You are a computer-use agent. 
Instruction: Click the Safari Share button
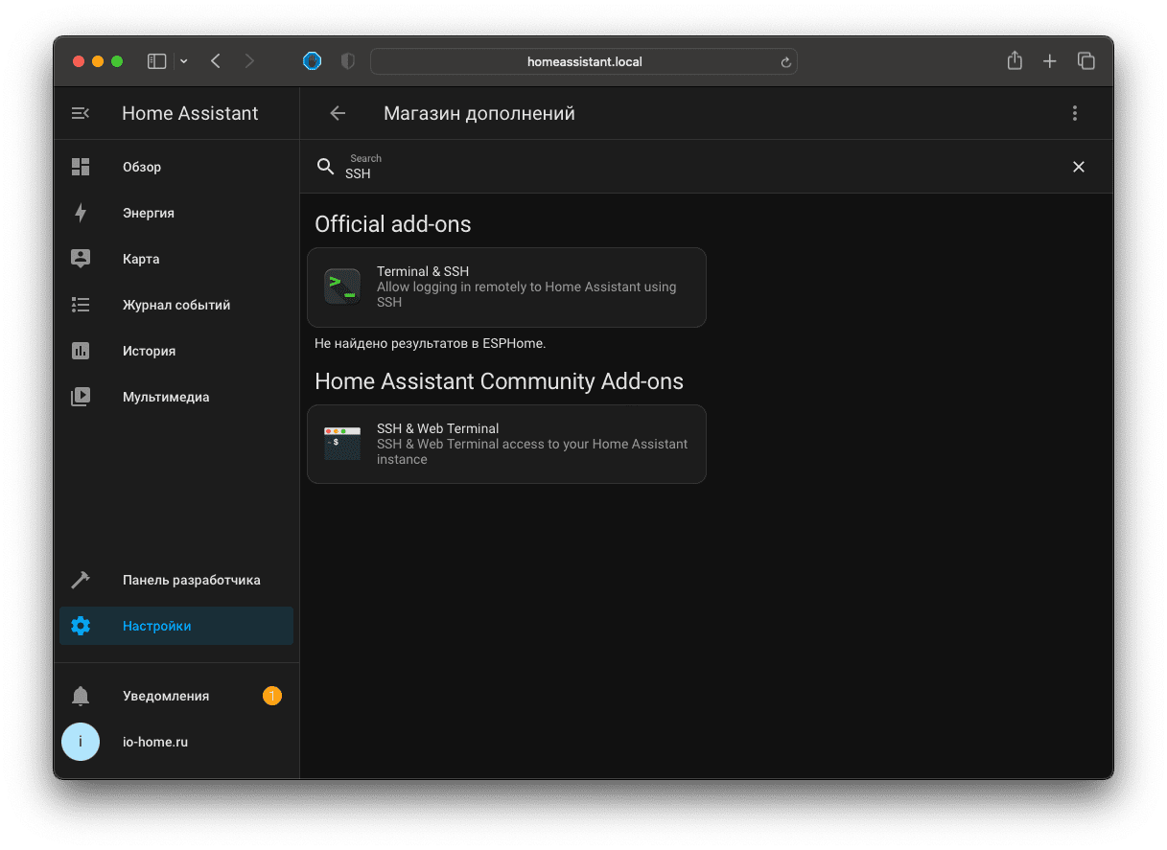coord(1015,60)
